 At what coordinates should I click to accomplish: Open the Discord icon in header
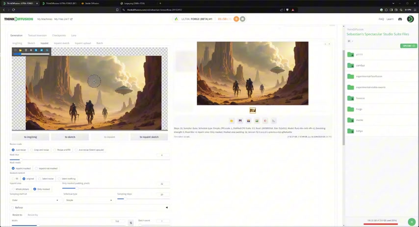[400, 19]
